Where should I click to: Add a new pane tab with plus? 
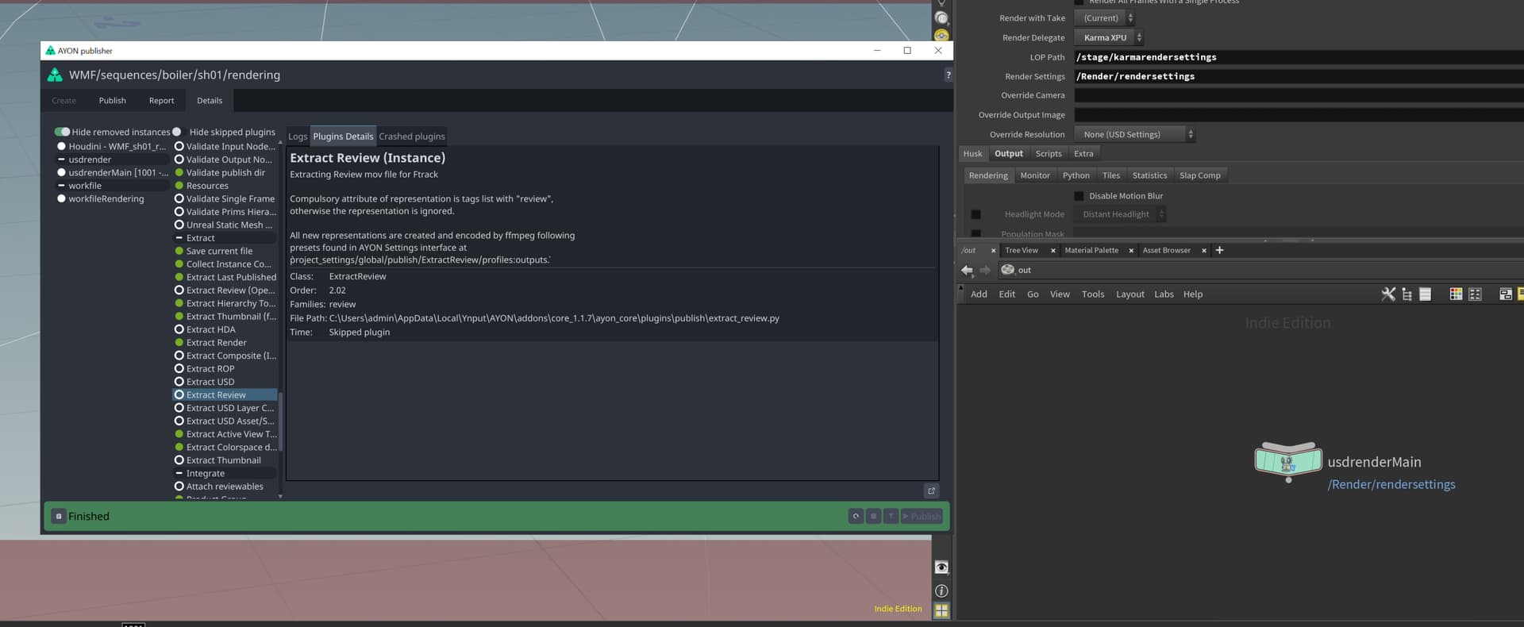pyautogui.click(x=1220, y=250)
